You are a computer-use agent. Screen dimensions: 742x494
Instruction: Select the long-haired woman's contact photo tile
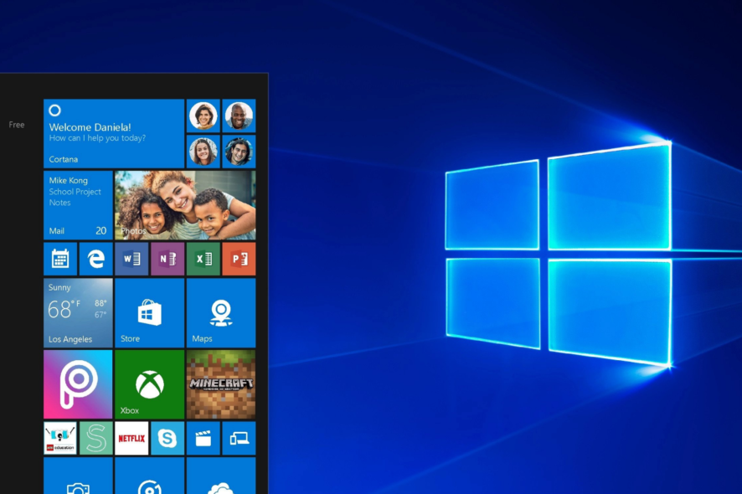coord(204,152)
